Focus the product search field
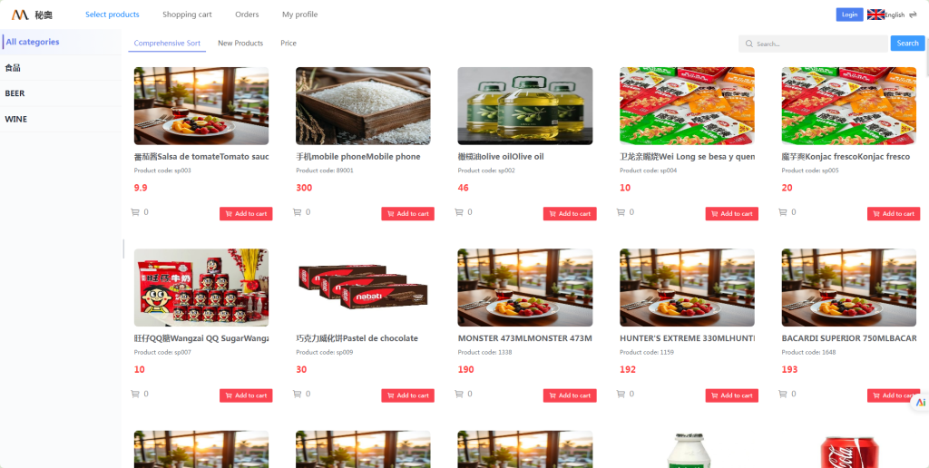 [x=813, y=44]
